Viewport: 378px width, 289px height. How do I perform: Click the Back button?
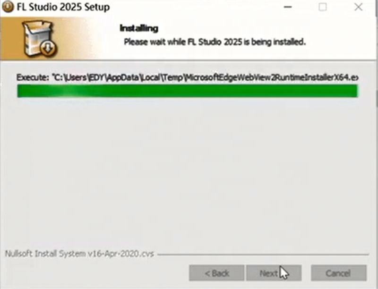(216, 273)
